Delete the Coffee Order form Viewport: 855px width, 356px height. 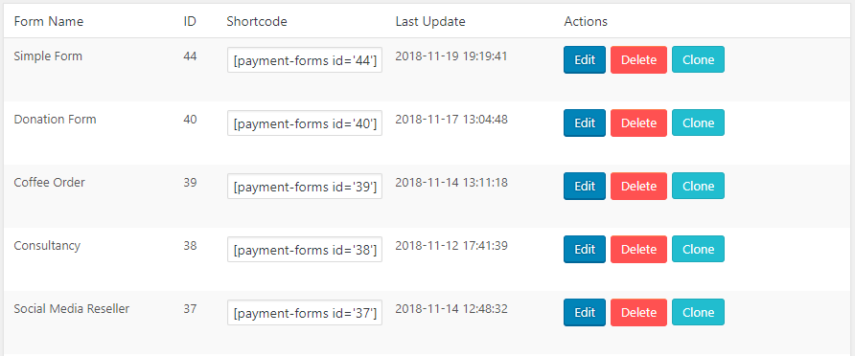638,187
